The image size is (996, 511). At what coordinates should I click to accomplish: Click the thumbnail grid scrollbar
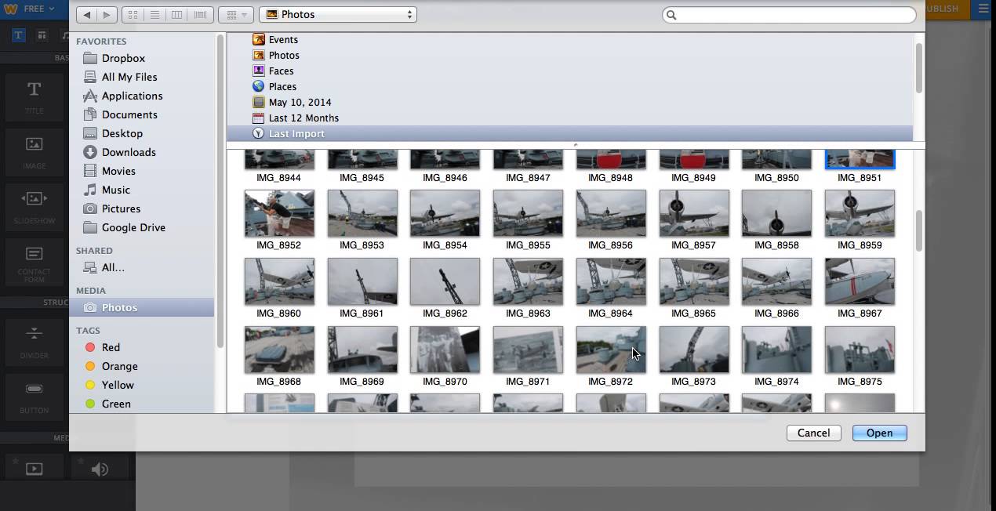[x=919, y=231]
